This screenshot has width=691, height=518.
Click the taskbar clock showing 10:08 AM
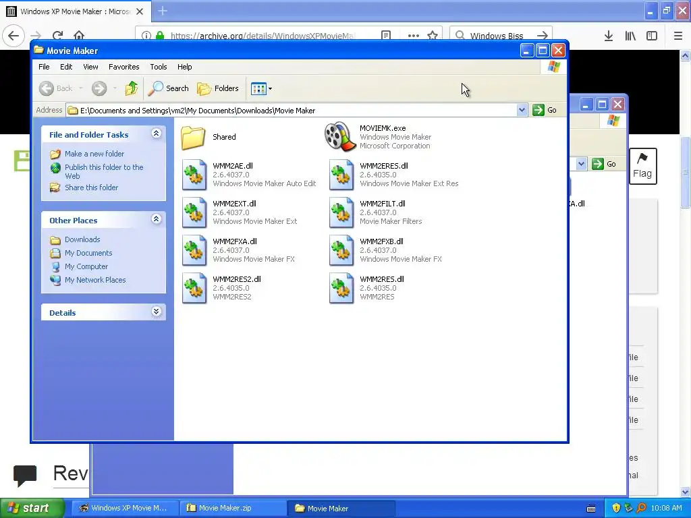tap(666, 508)
